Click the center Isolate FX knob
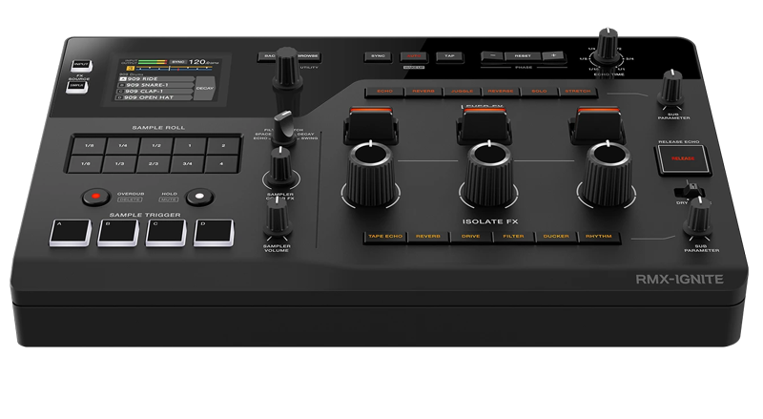The image size is (763, 419). pyautogui.click(x=488, y=173)
